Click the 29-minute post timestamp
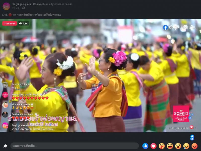 click(x=16, y=8)
